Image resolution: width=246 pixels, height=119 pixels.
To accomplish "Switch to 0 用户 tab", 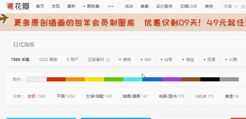I will [x=72, y=59].
